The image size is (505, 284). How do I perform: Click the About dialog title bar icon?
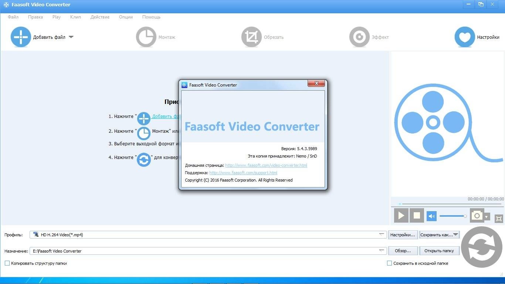(184, 85)
